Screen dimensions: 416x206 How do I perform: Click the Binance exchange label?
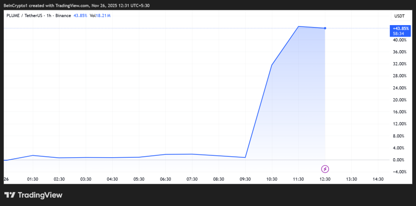pos(62,16)
